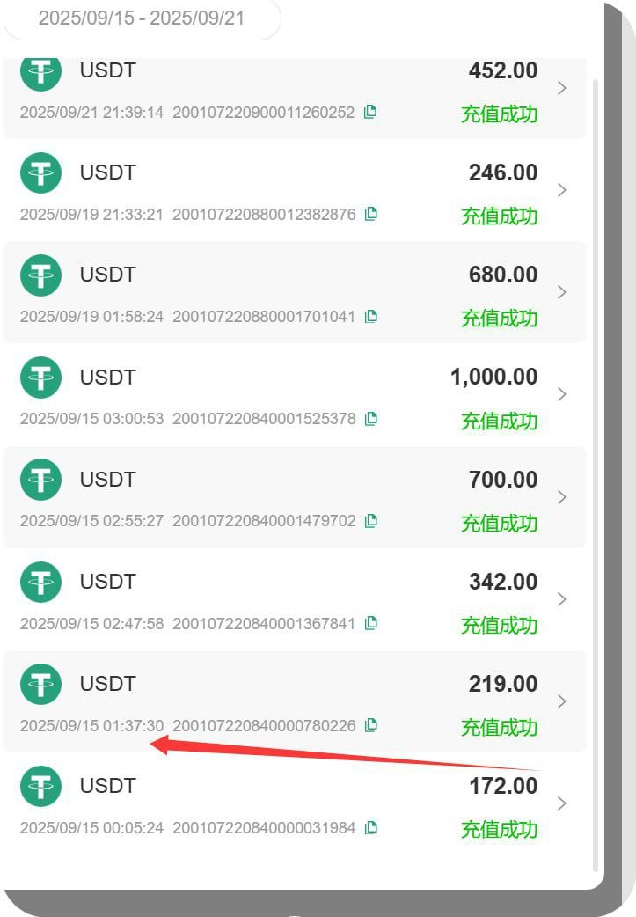Copy order ID 2001072208800001701041
636x917 pixels.
(x=371, y=317)
